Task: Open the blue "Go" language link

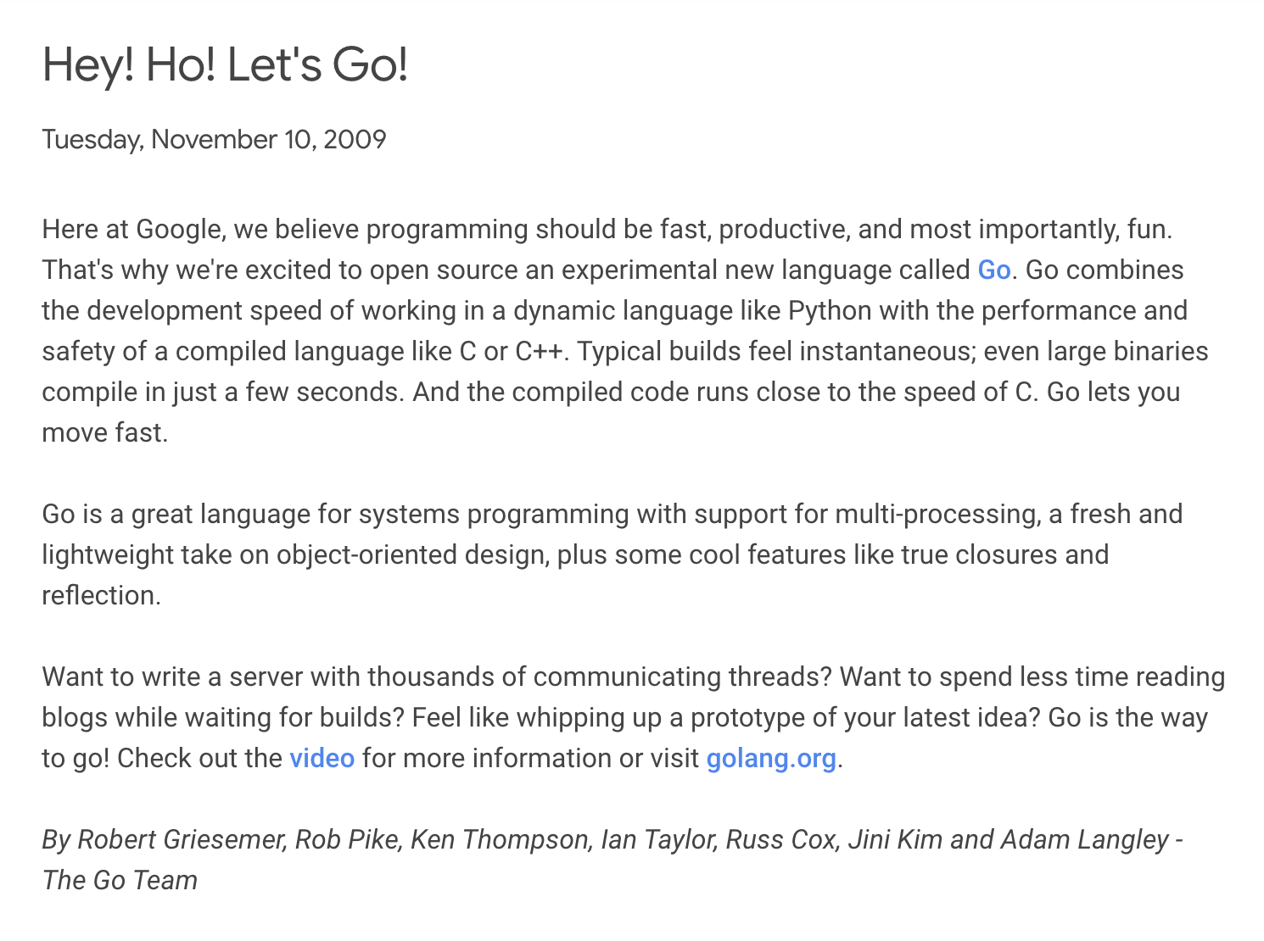Action: [x=993, y=270]
